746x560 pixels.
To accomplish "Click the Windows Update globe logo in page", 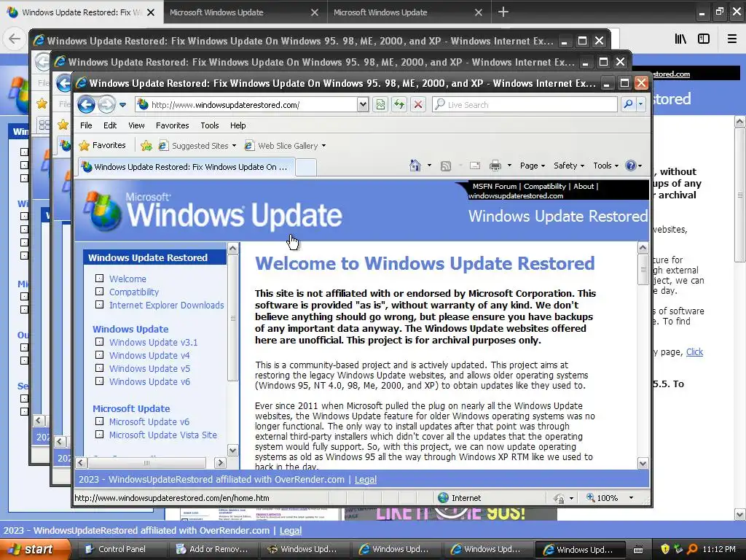I will [x=102, y=212].
